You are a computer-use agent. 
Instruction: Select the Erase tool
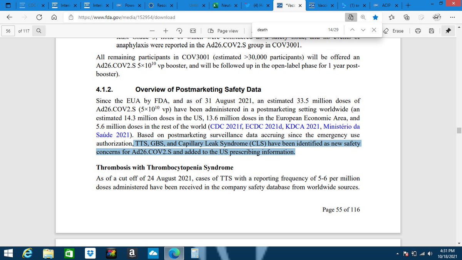coord(394,31)
